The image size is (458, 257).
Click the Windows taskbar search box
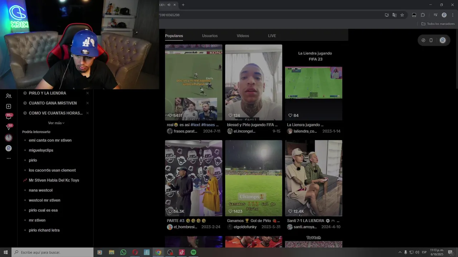pos(53,252)
